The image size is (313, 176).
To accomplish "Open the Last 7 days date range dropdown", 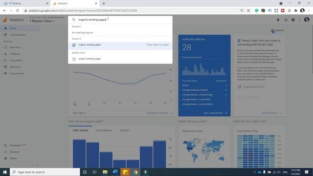I will click(79, 113).
